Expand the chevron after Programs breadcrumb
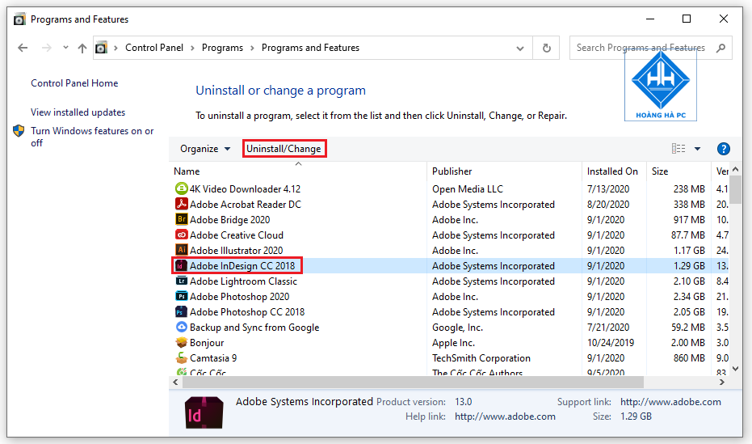Screen dimensions: 752x444 [x=252, y=48]
